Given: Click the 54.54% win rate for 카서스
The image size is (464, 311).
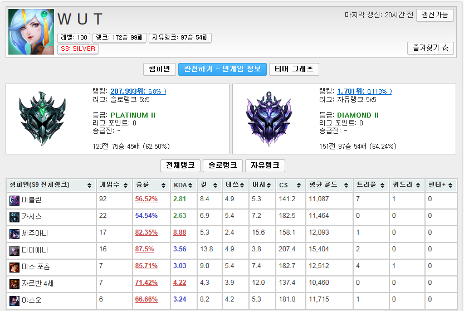Looking at the screenshot, I should pos(146,216).
